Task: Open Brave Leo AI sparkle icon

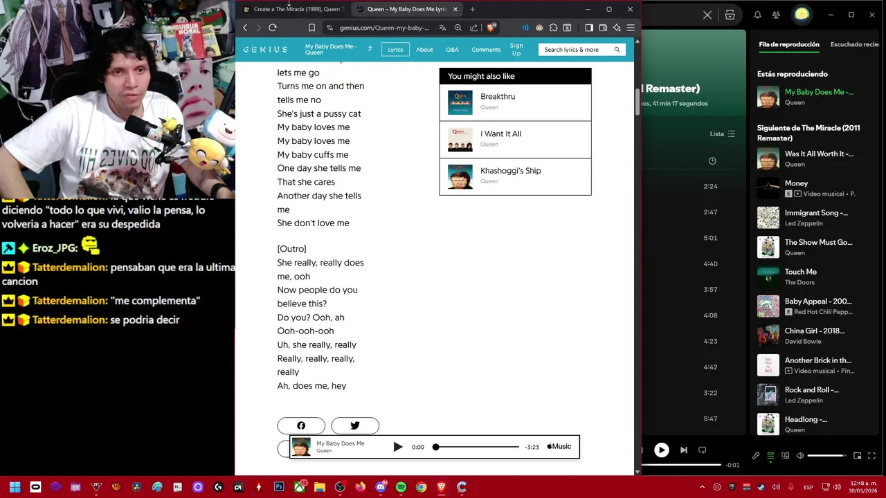Action: point(617,28)
